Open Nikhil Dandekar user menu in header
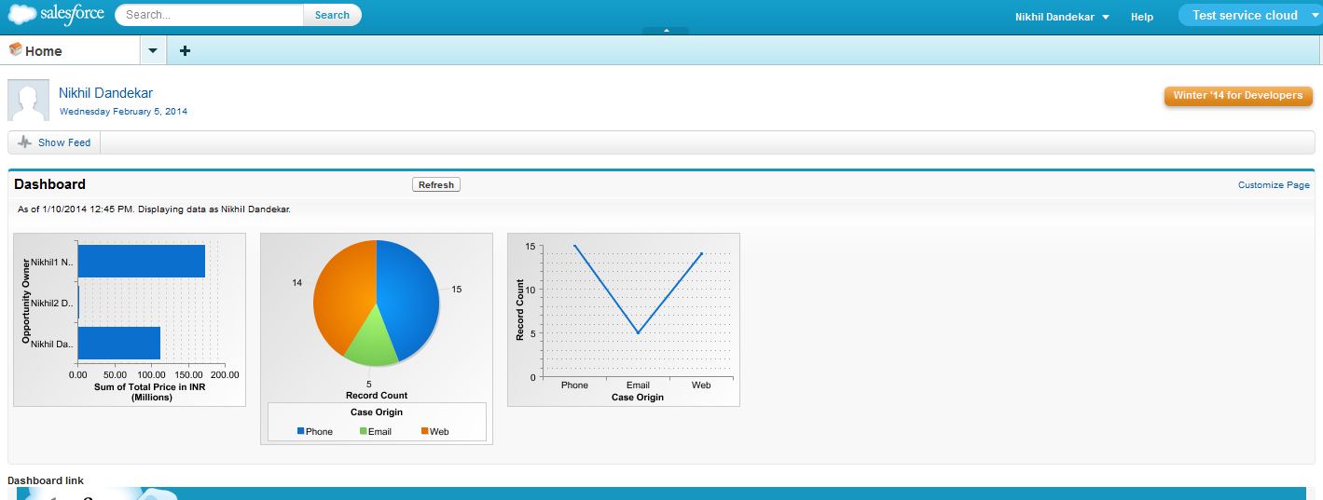The image size is (1323, 500). [1062, 17]
